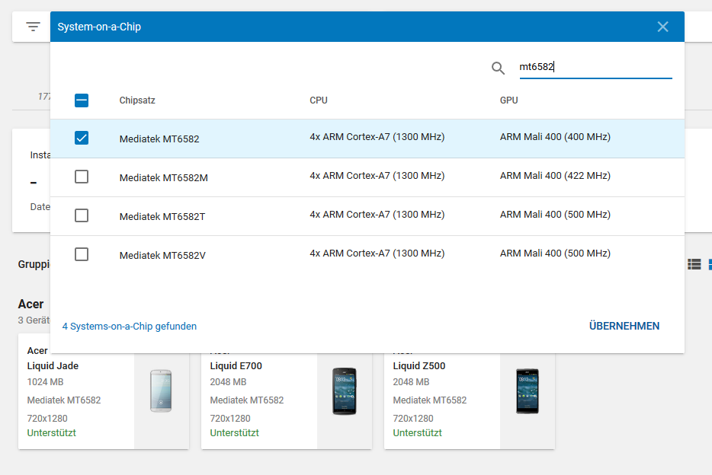Click ARM Mali 400 (422 MHz) cell
712x475 pixels.
tap(555, 175)
